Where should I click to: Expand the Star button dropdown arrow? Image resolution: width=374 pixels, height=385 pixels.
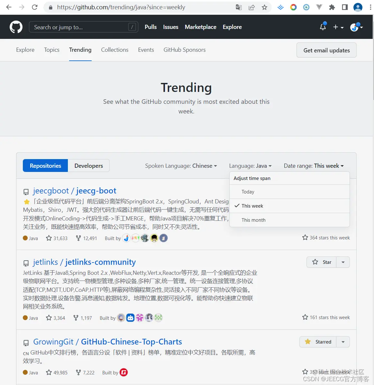tap(343, 262)
